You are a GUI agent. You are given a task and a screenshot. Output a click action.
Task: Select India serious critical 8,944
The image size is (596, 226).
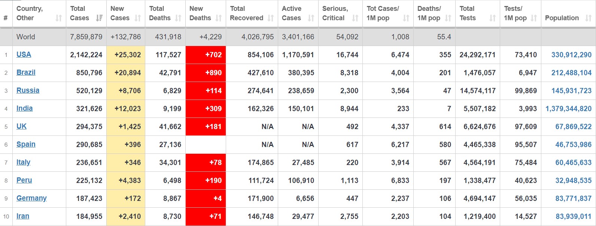tap(349, 109)
